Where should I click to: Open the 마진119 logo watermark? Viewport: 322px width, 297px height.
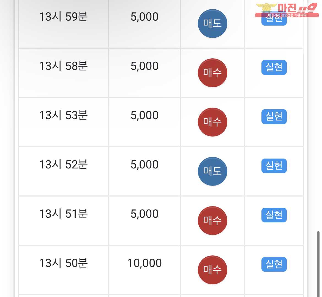tap(287, 10)
